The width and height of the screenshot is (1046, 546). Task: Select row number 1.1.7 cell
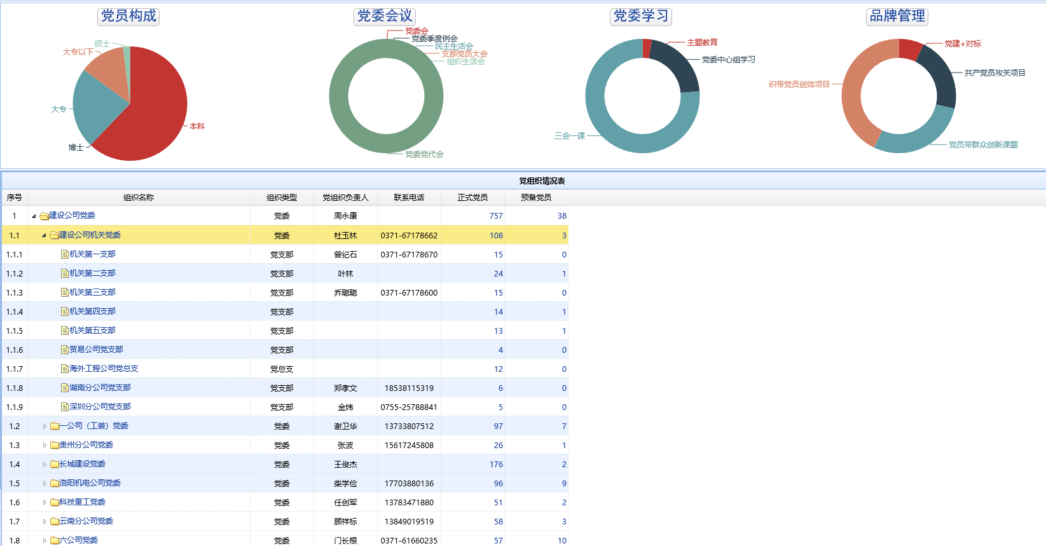pos(15,369)
